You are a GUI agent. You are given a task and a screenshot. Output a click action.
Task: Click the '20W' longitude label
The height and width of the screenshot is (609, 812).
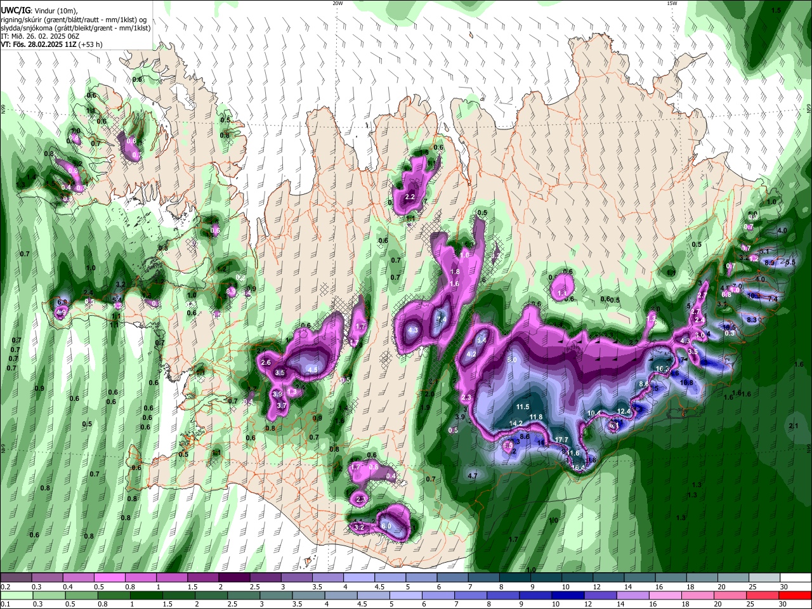click(337, 3)
